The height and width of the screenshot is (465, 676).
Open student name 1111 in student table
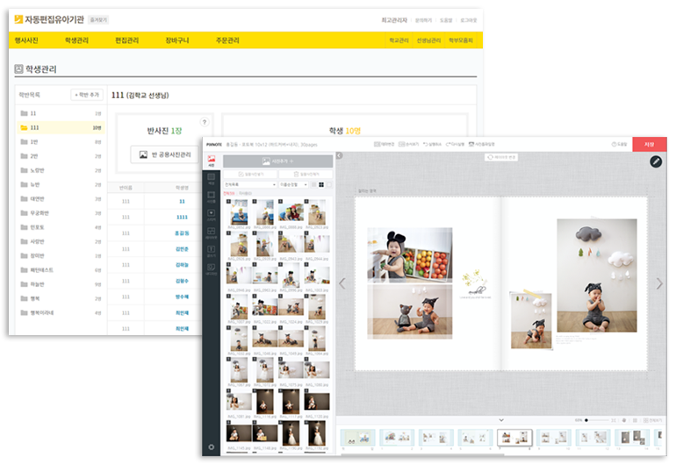(x=182, y=218)
